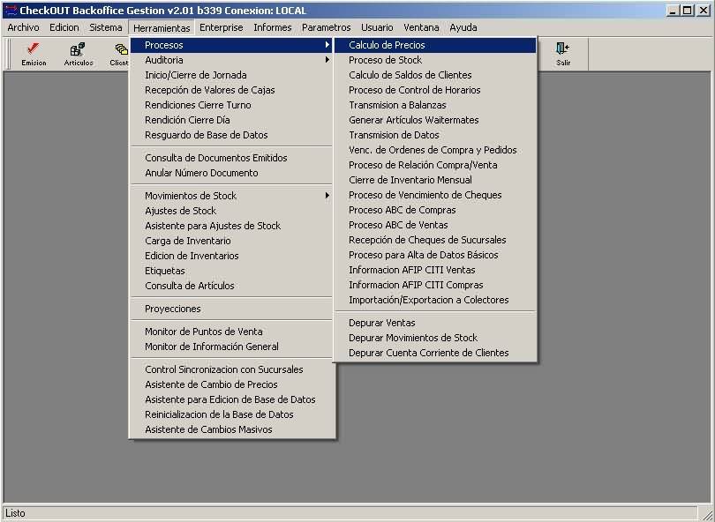This screenshot has width=715, height=522.
Task: Open the Sistema menu
Action: click(x=106, y=27)
